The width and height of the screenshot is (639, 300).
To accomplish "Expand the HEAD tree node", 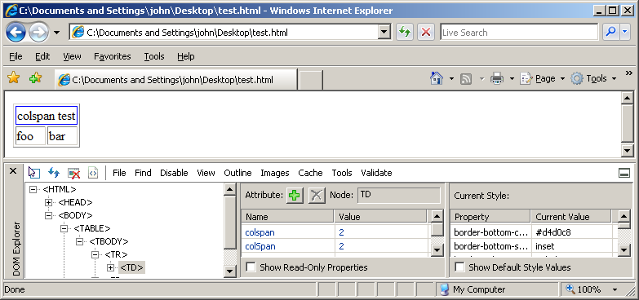I will coord(48,202).
